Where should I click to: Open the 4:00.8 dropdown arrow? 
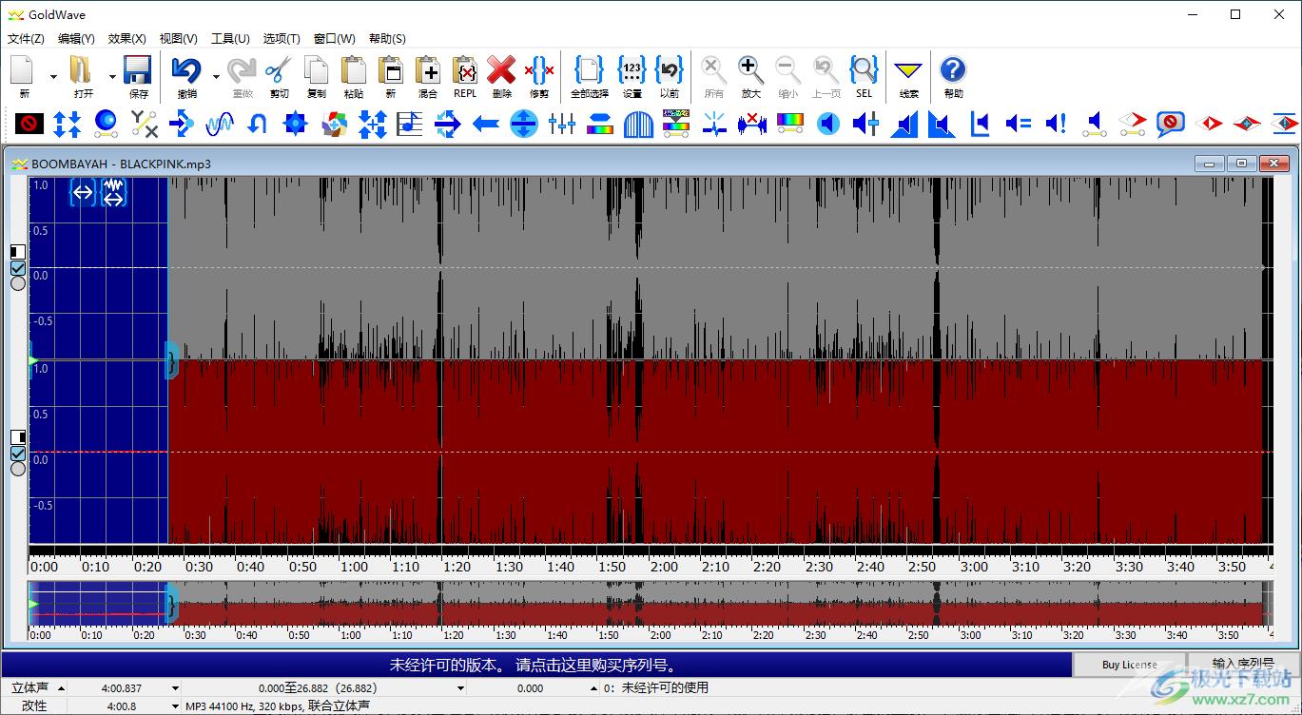[x=175, y=706]
